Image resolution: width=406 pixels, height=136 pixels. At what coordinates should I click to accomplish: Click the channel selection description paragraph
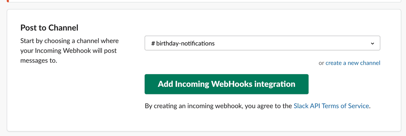70,51
